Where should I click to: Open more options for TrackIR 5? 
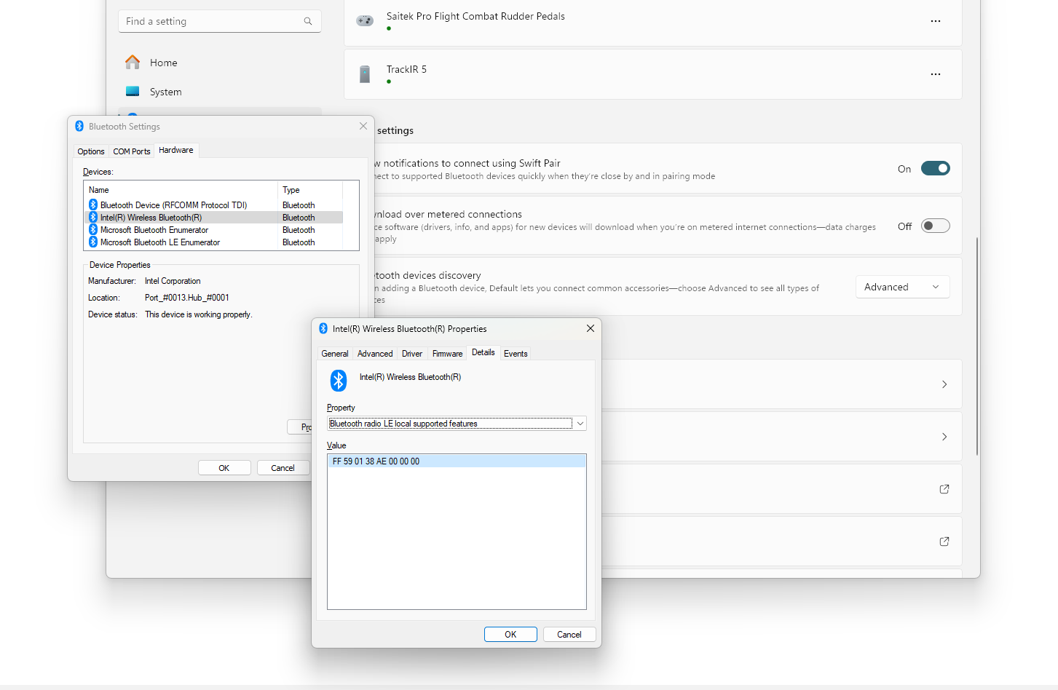[x=936, y=74]
